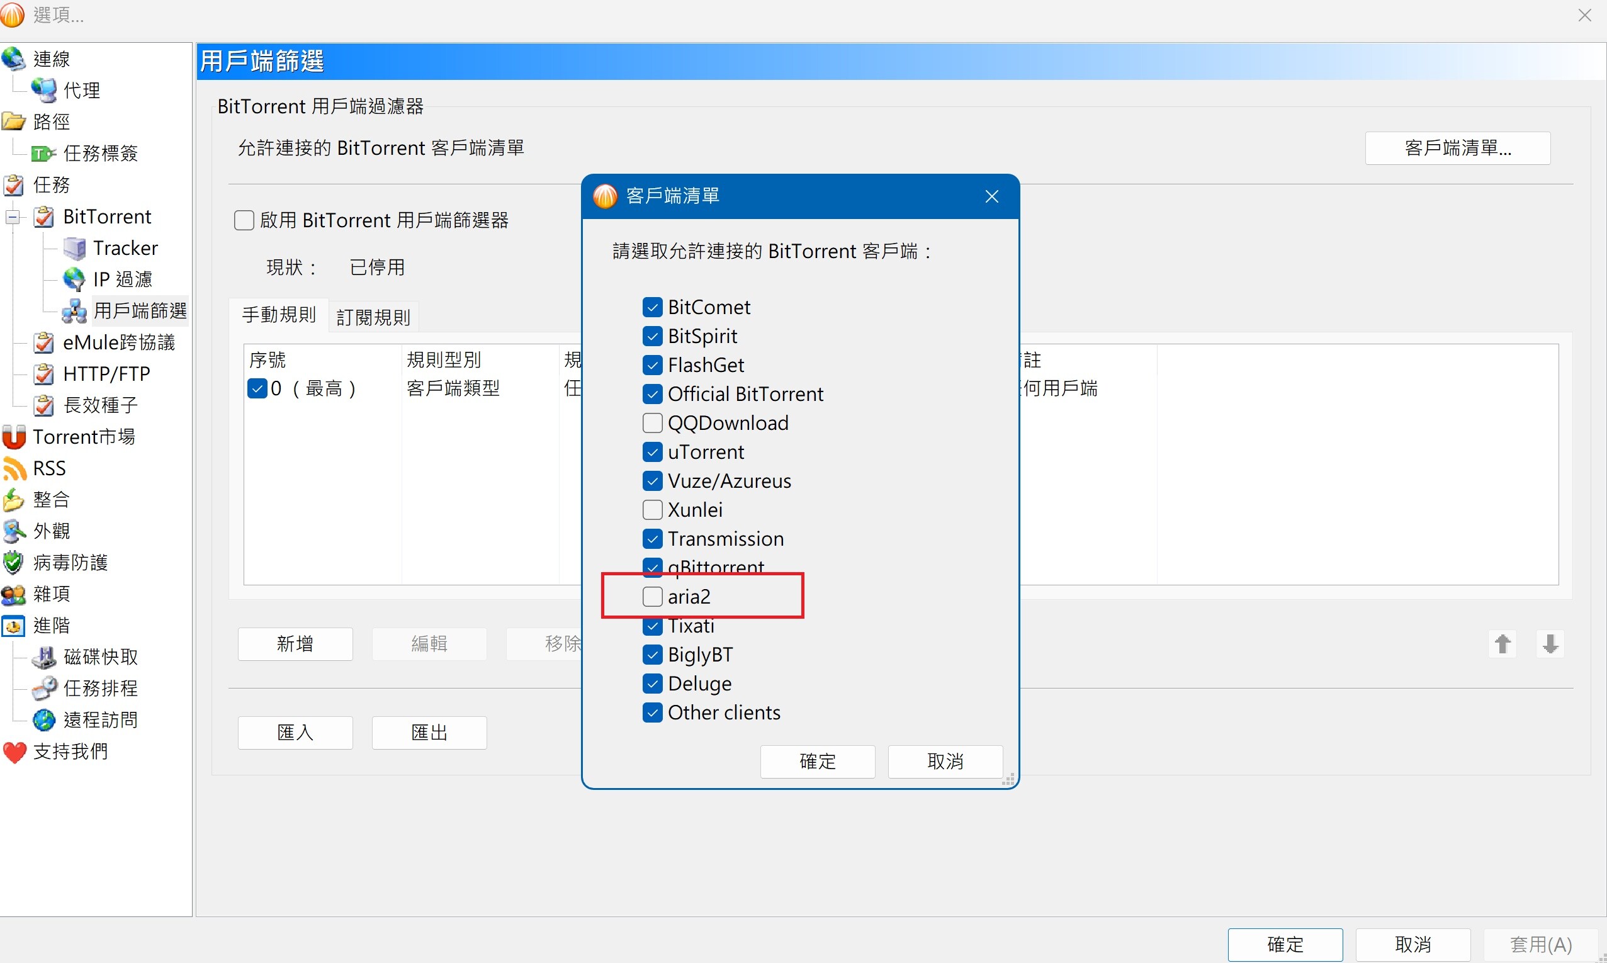1607x963 pixels.
Task: Open the RSS feed settings icon
Action: click(14, 468)
